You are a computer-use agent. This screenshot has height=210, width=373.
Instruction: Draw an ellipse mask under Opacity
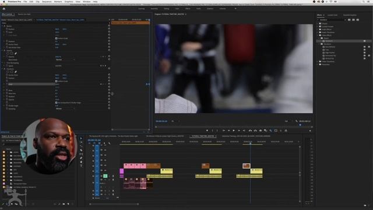[x=8, y=54]
